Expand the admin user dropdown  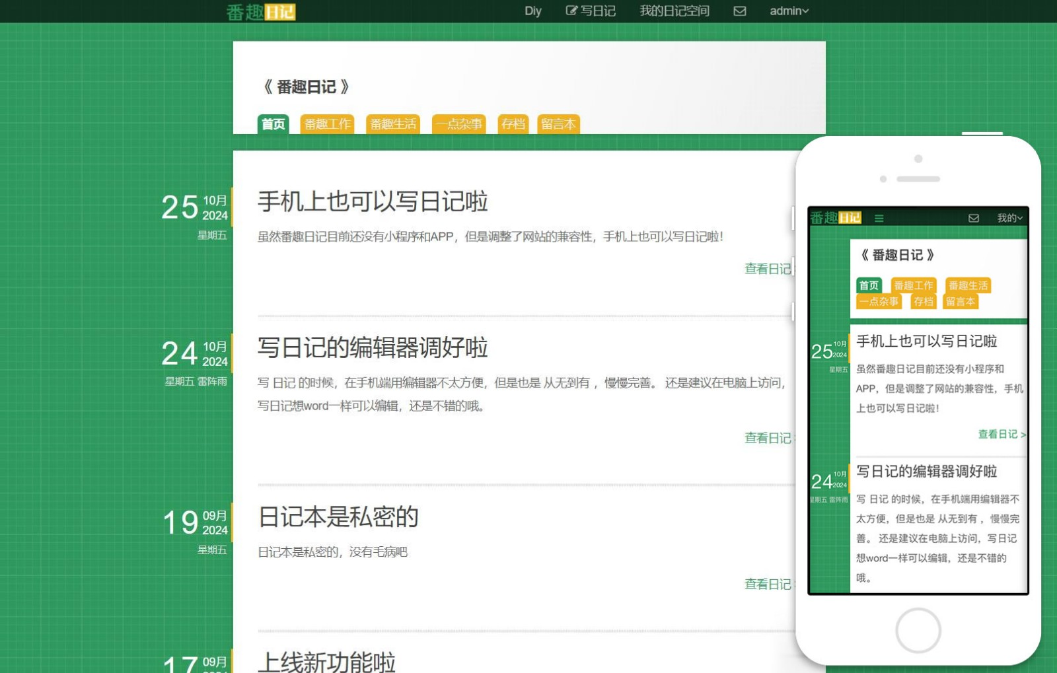click(789, 11)
